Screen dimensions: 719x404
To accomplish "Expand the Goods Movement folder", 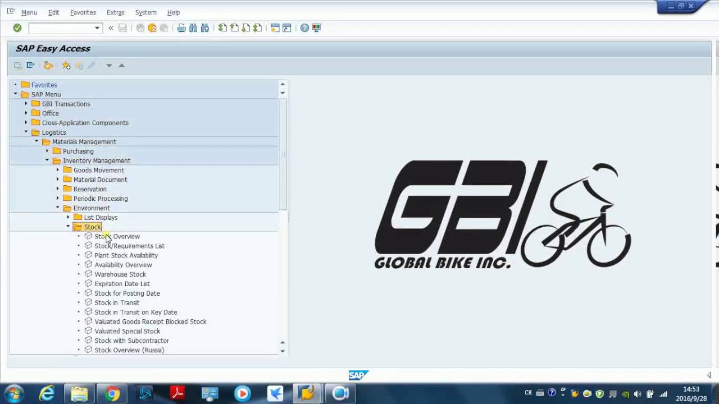I will (x=57, y=170).
